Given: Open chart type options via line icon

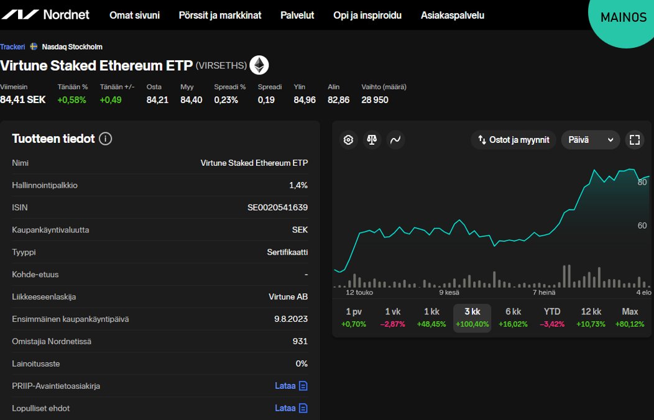Looking at the screenshot, I should pyautogui.click(x=396, y=140).
